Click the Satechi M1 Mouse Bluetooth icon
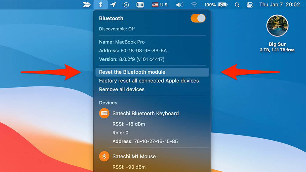 coord(104,156)
